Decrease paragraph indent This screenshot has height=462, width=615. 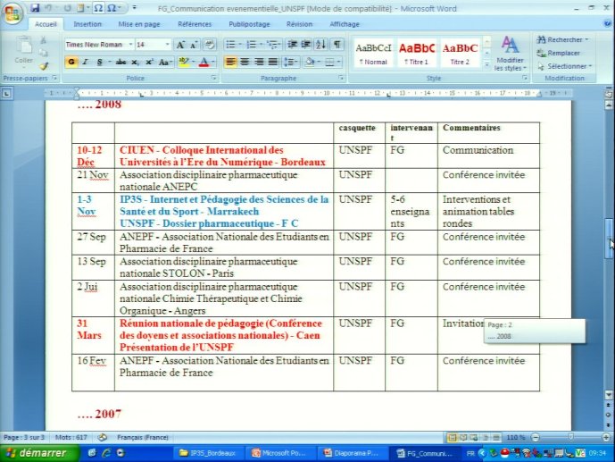292,45
